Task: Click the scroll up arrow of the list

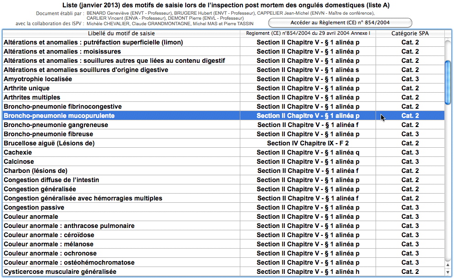Action: (x=448, y=264)
